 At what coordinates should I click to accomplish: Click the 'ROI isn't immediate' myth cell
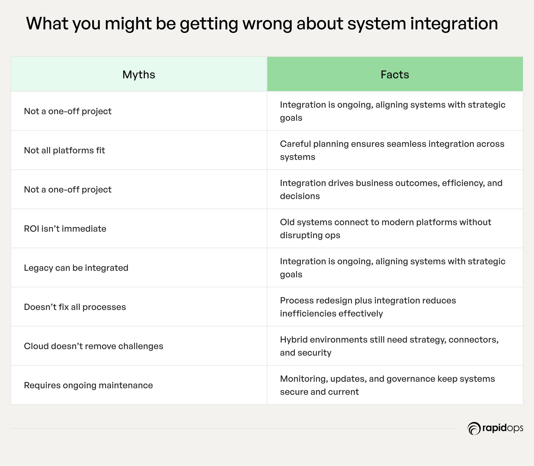tap(65, 229)
